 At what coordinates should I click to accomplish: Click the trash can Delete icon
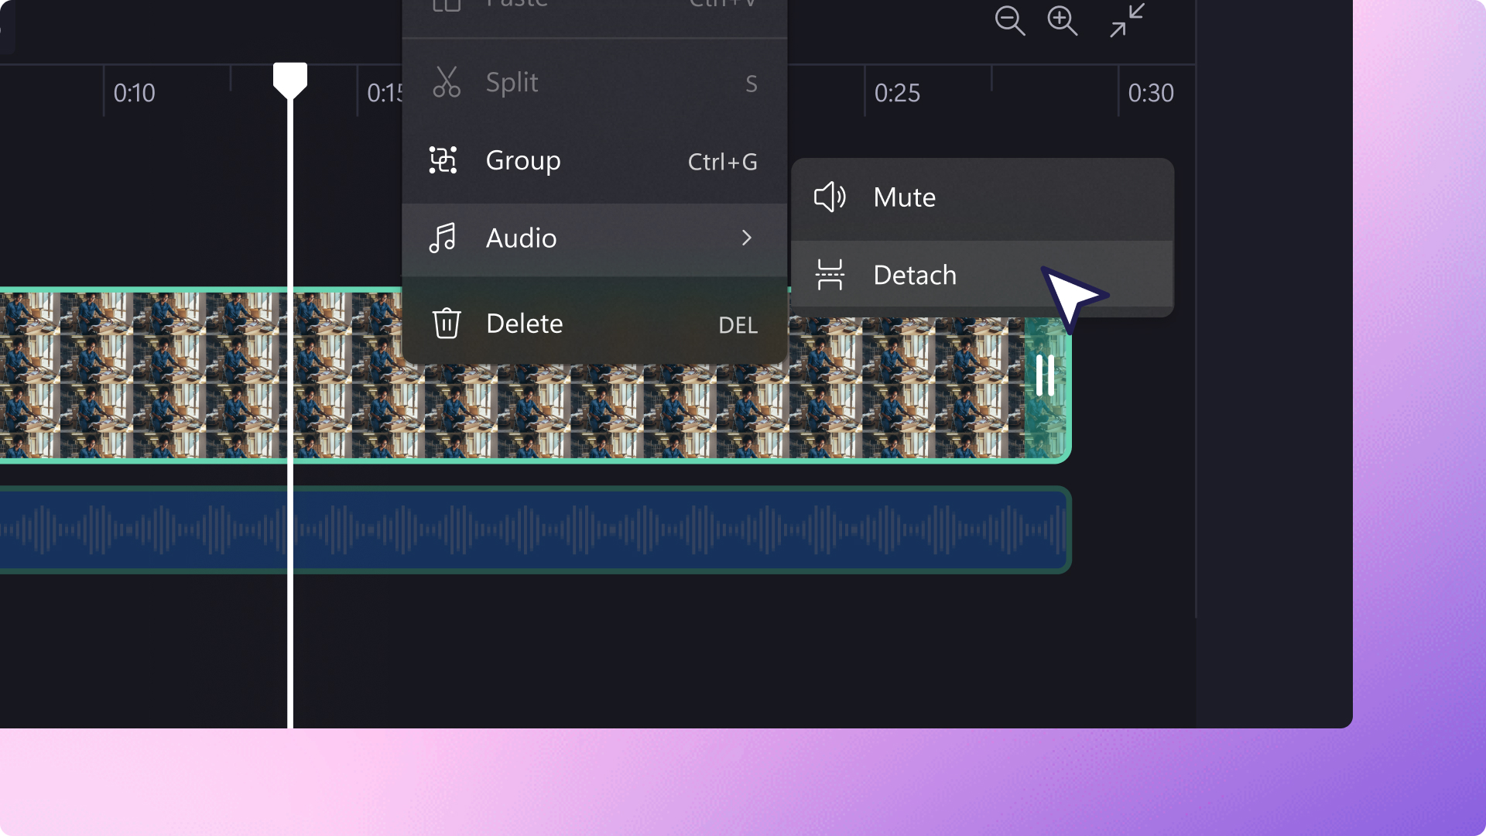coord(447,324)
